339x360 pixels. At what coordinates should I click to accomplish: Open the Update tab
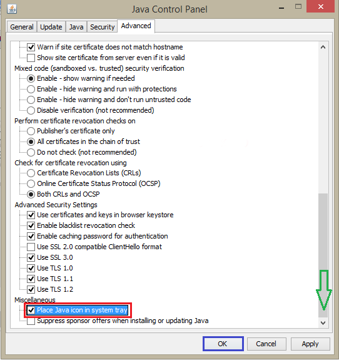coord(51,27)
